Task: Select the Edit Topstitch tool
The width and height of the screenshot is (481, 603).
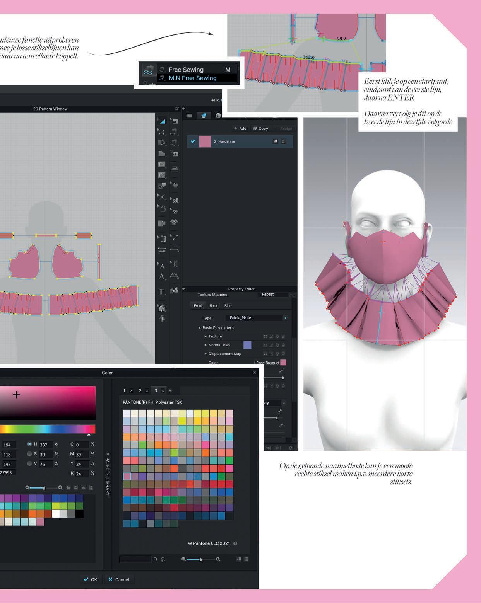Action: pyautogui.click(x=174, y=237)
